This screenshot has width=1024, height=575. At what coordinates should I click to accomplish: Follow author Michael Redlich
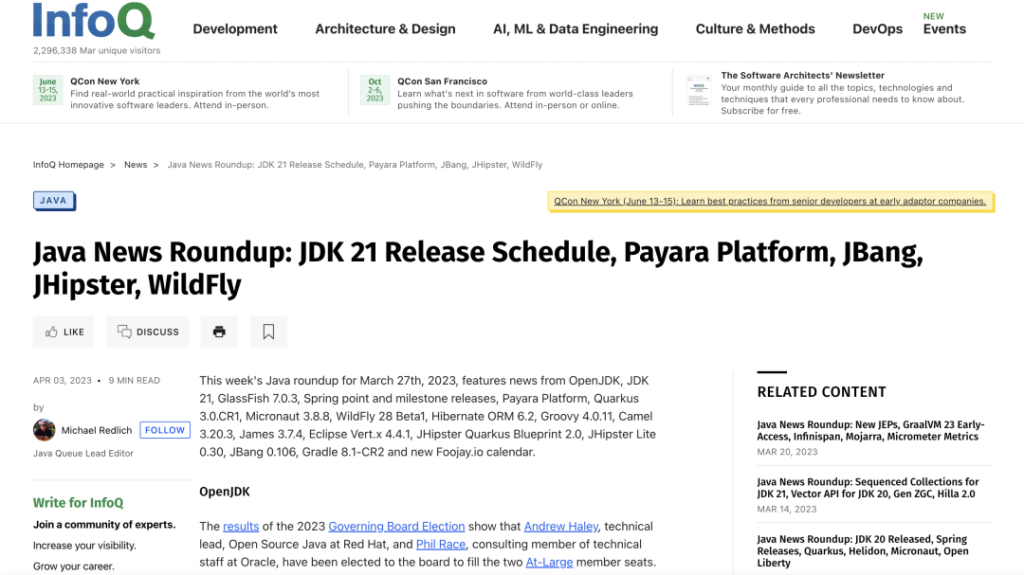(x=165, y=430)
